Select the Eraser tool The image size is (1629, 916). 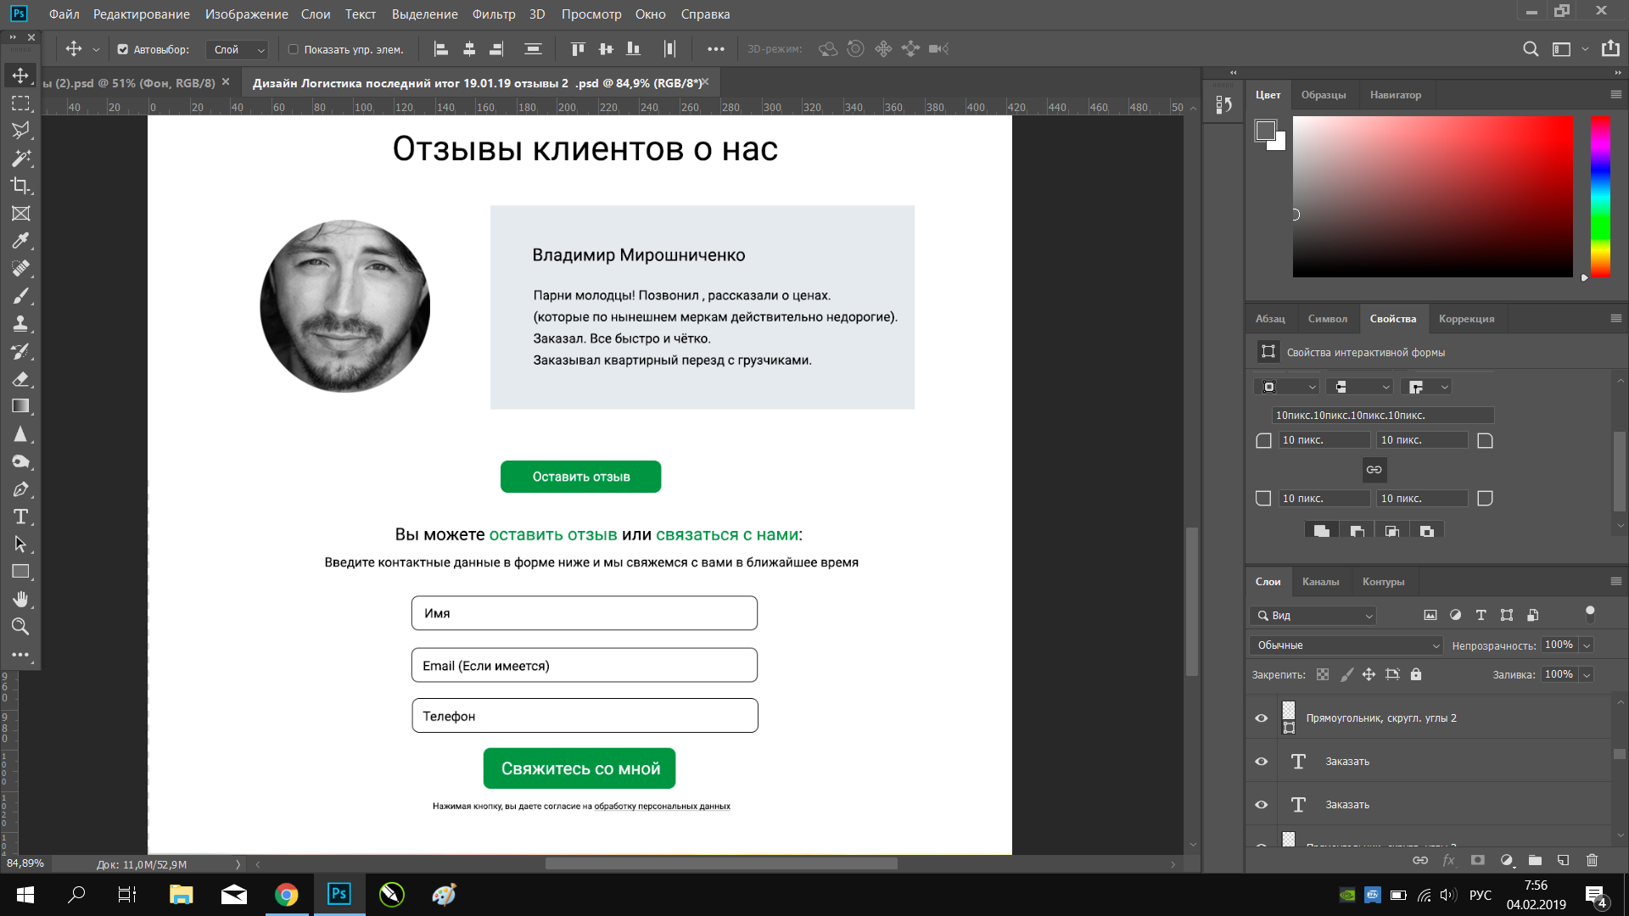20,379
